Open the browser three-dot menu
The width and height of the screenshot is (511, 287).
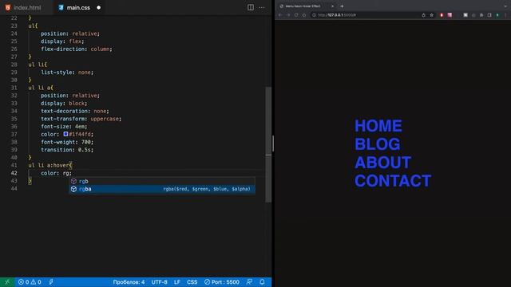505,15
